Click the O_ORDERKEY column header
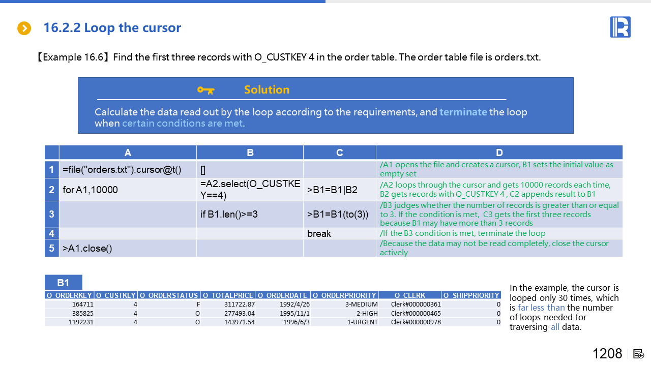This screenshot has height=366, width=651. [x=69, y=295]
